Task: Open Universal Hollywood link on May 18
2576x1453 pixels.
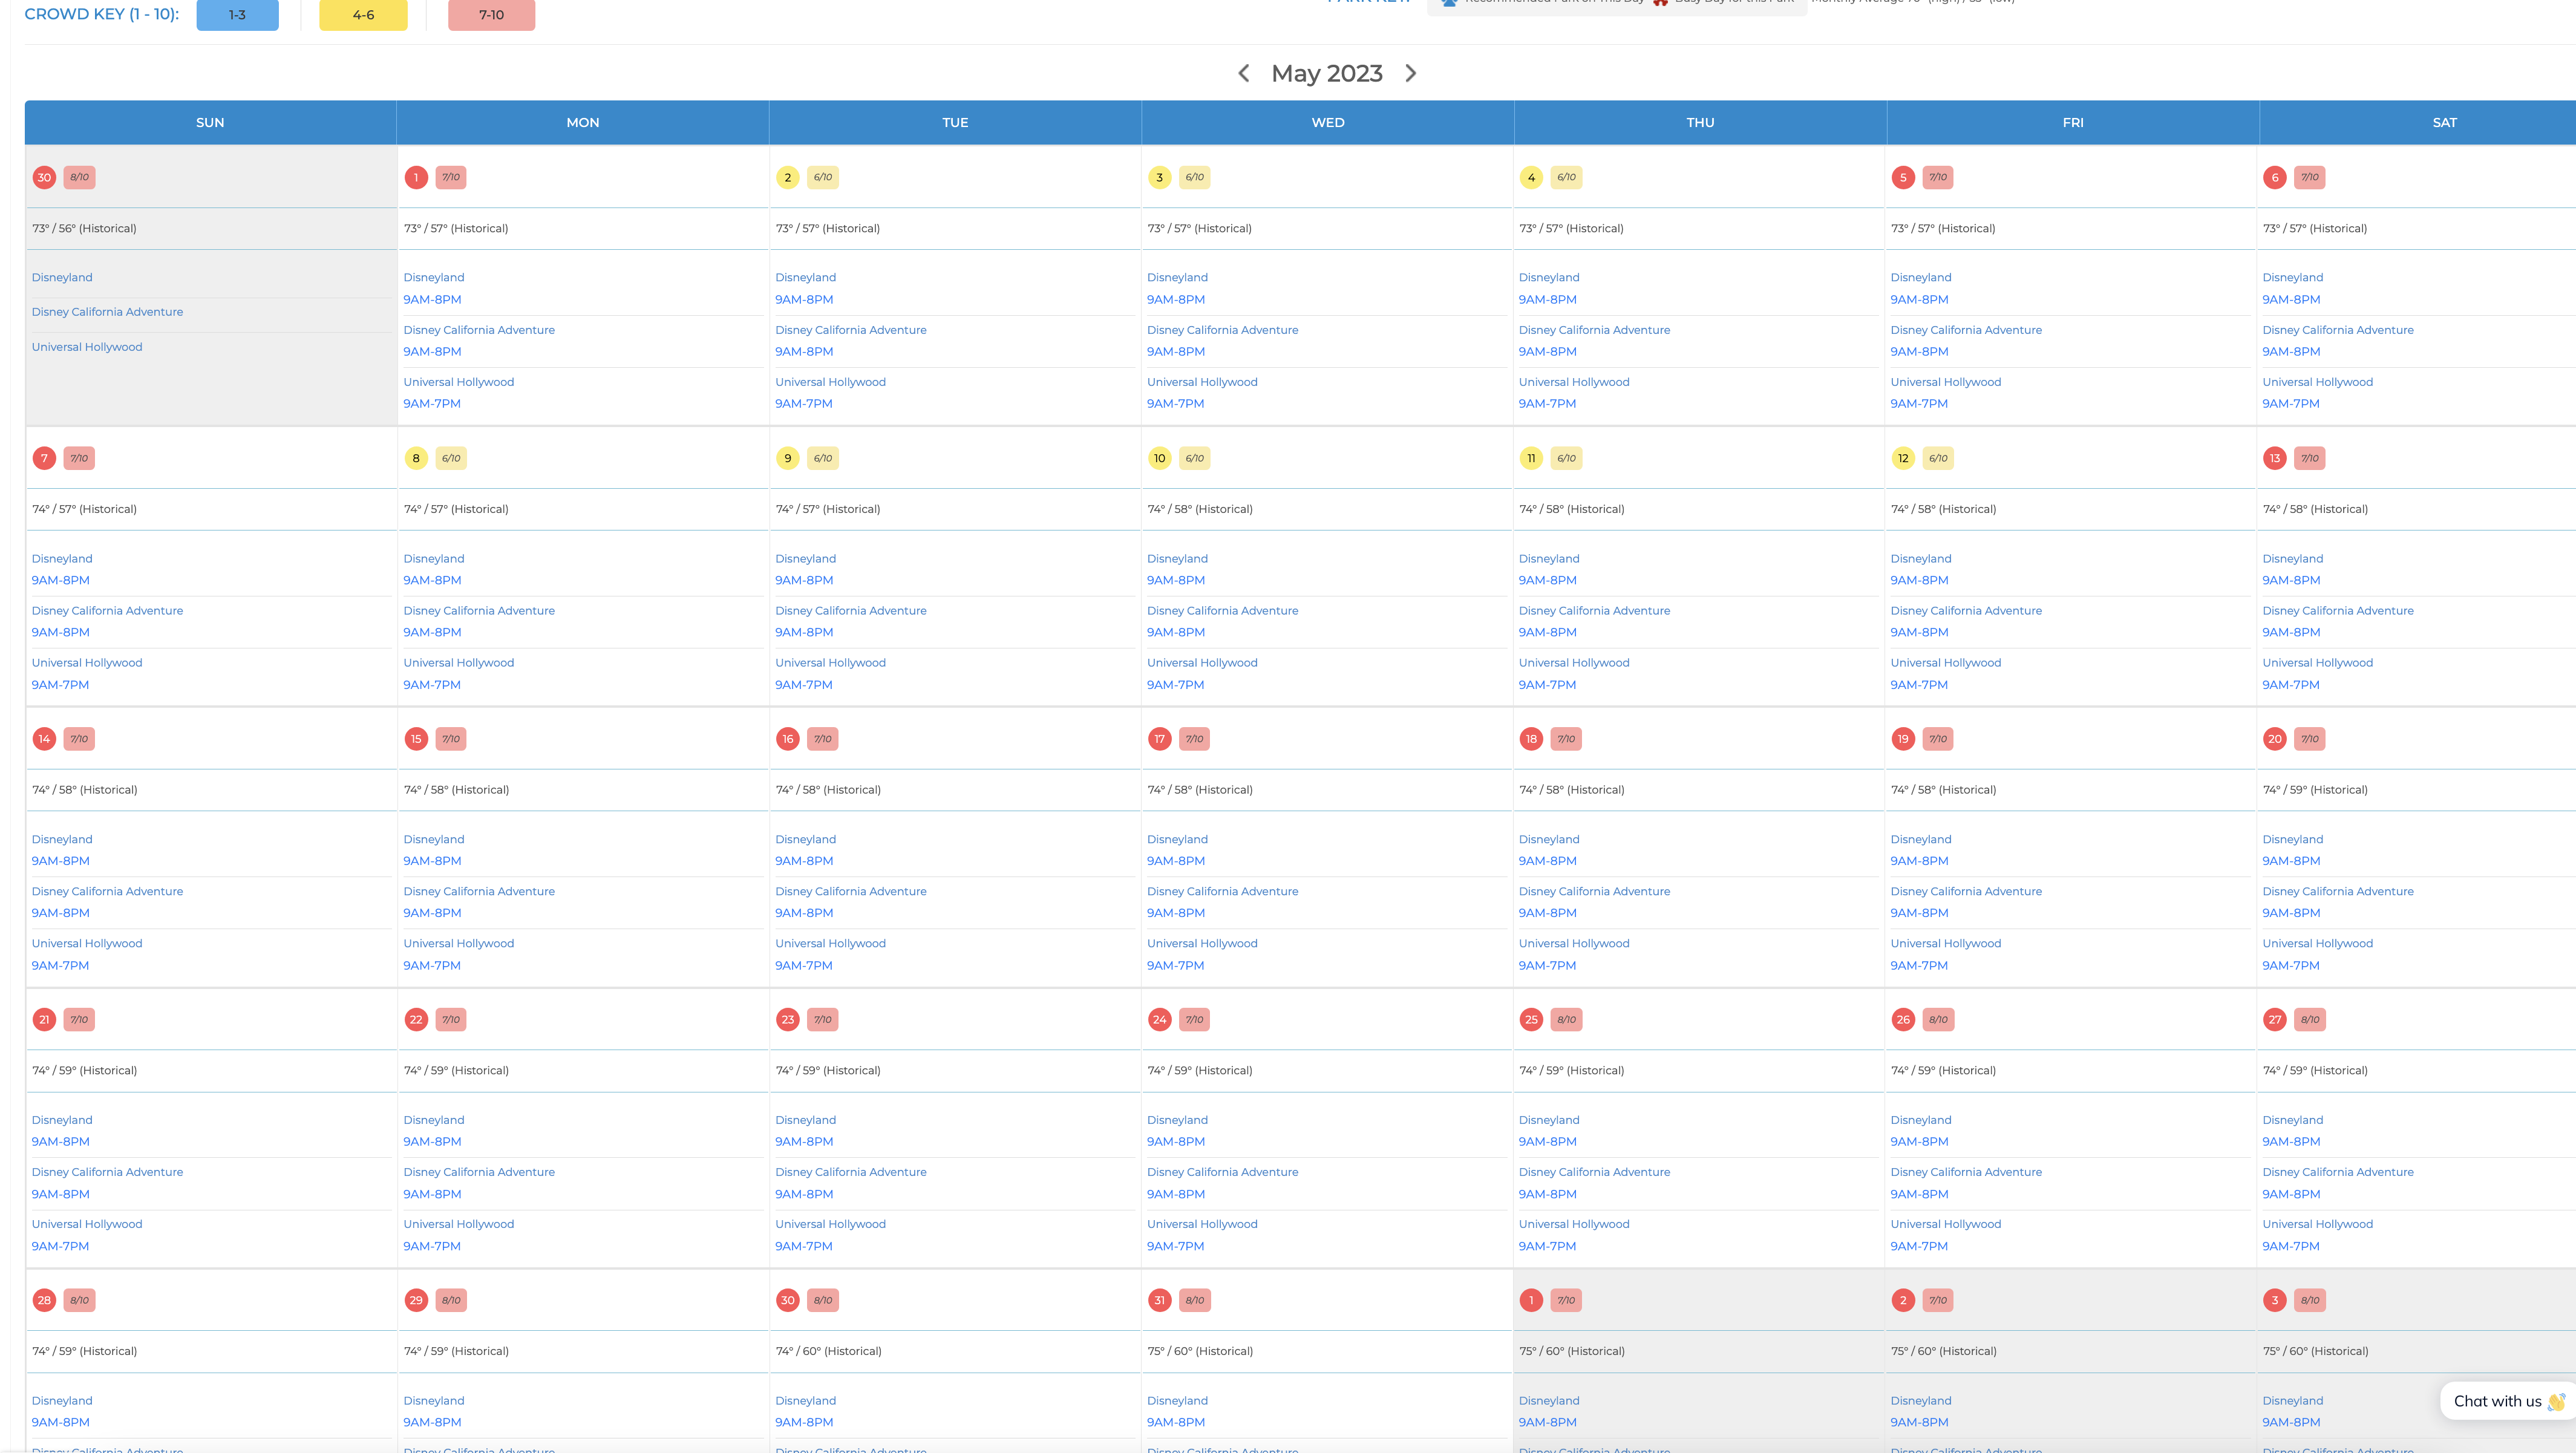Action: [1574, 943]
